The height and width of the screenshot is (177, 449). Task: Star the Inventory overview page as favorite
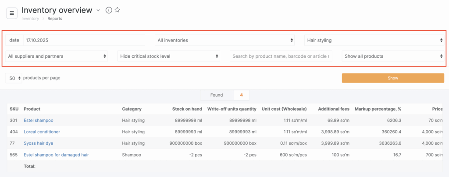(118, 10)
